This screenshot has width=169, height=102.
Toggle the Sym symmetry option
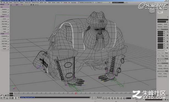click(167, 56)
